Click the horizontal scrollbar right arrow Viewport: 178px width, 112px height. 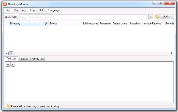[x=172, y=53]
